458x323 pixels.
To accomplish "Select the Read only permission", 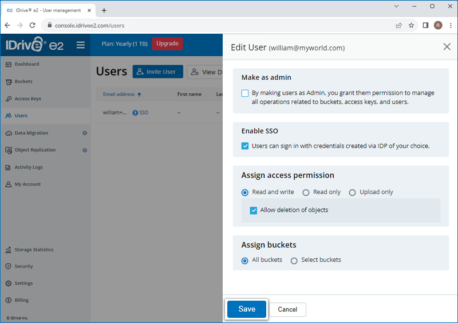I will click(306, 192).
